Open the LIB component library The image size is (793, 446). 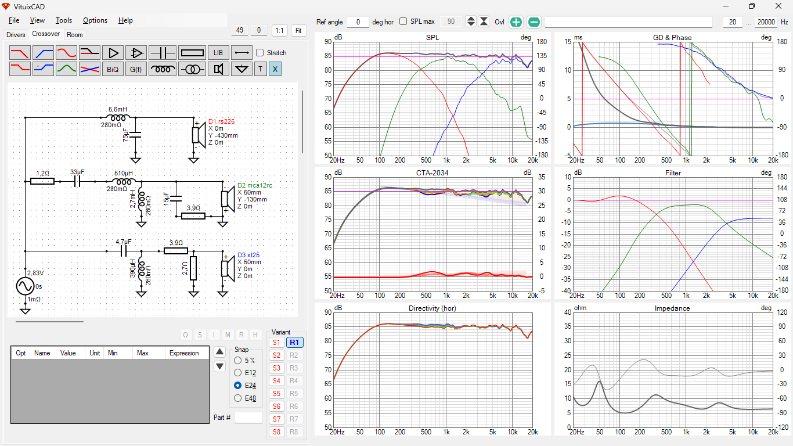[x=218, y=53]
